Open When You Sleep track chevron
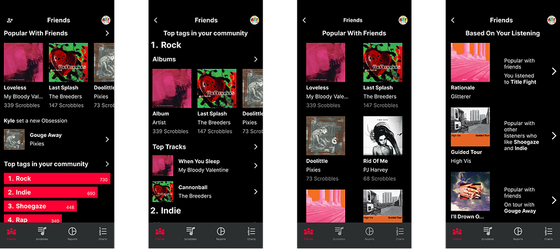Viewport: 560px width, 249px height. tap(256, 166)
